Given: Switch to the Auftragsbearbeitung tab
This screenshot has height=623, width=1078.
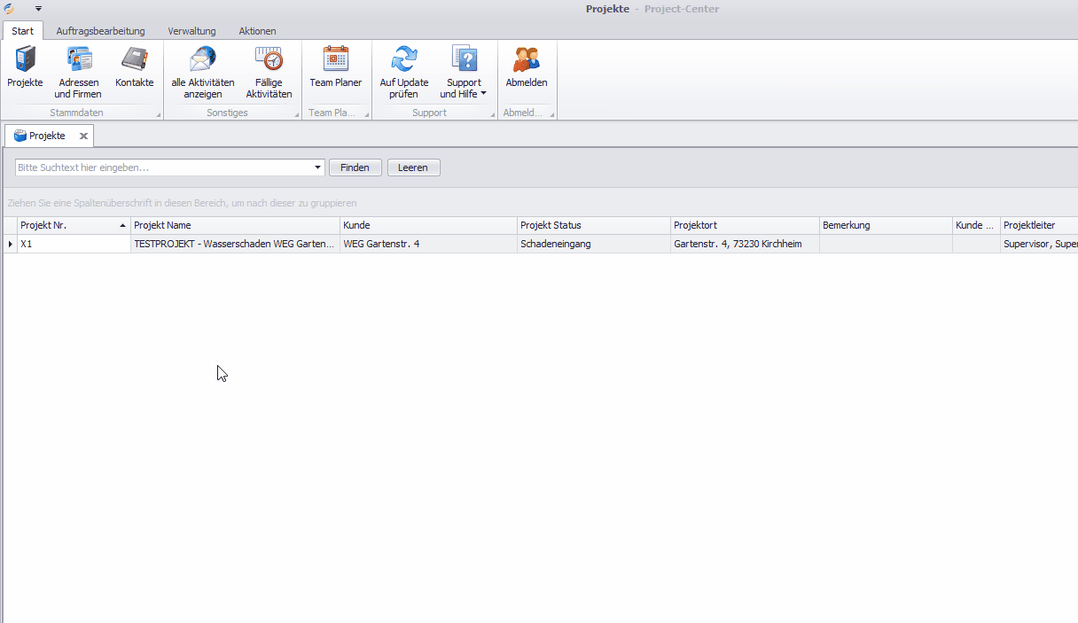Looking at the screenshot, I should click(100, 31).
